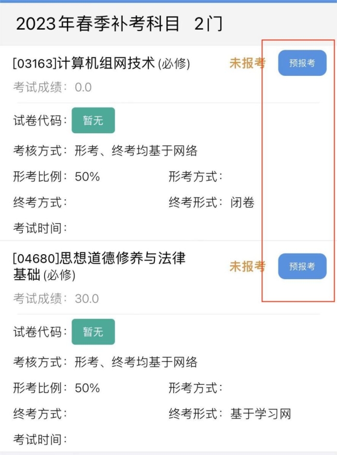Click 预报考 button for 思想道德修养与法律基础
337x455 pixels.
pos(302,267)
